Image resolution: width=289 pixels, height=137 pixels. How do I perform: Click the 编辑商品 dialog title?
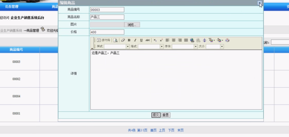point(67,3)
